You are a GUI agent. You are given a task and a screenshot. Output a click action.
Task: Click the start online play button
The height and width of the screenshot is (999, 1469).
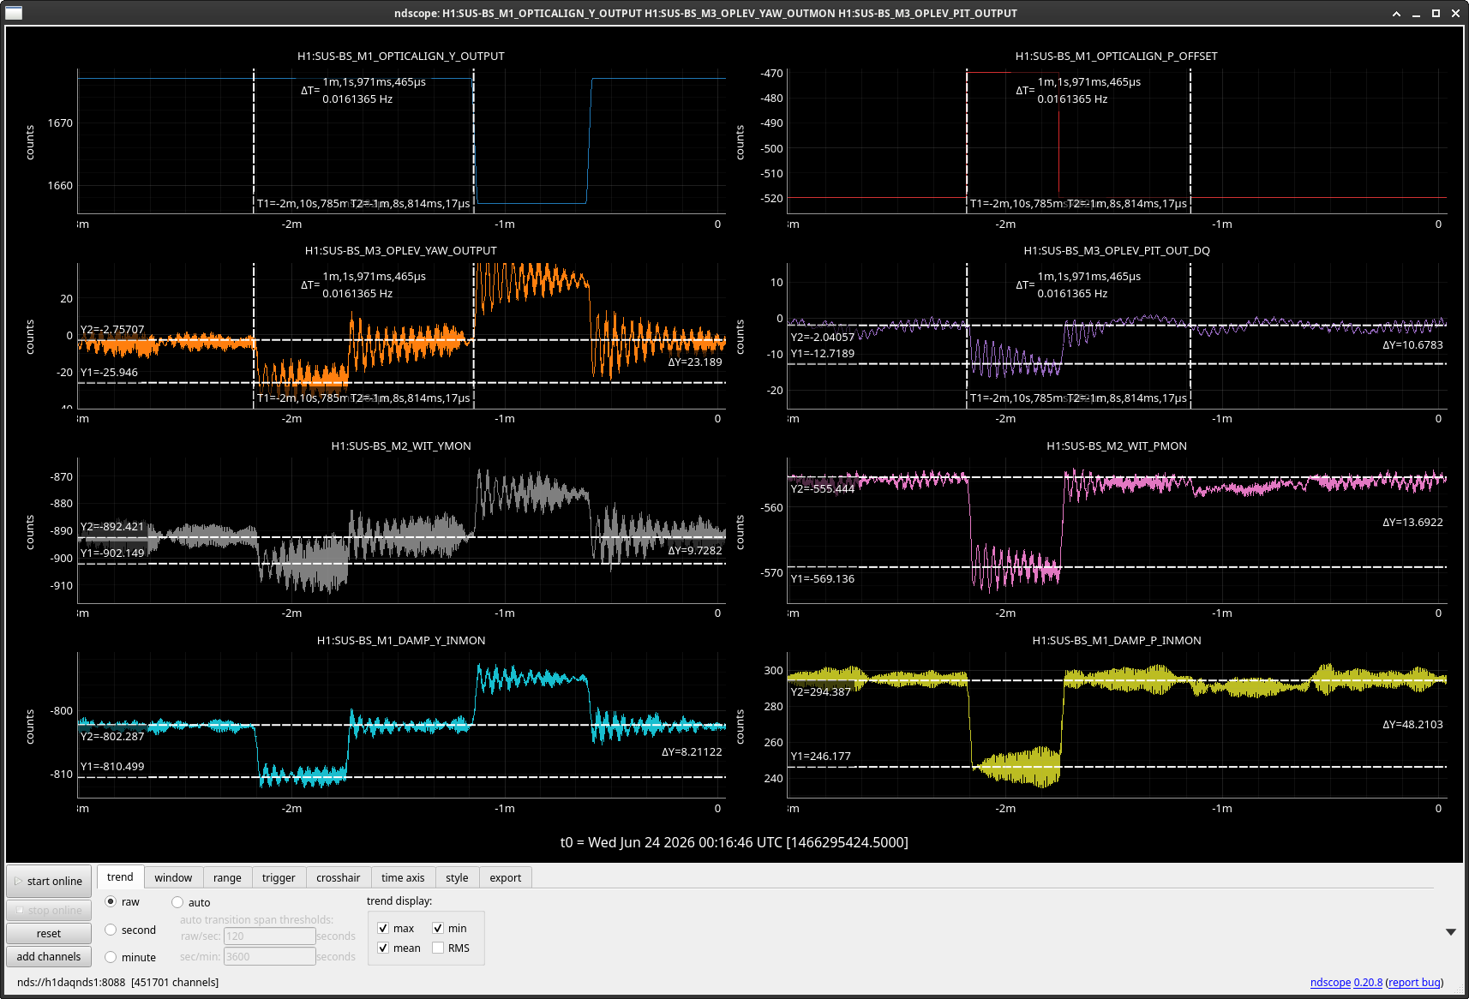49,881
